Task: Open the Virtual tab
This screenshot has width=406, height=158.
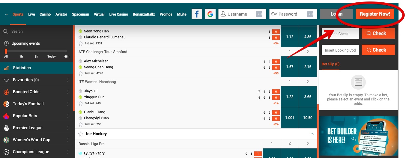Action: [x=99, y=14]
